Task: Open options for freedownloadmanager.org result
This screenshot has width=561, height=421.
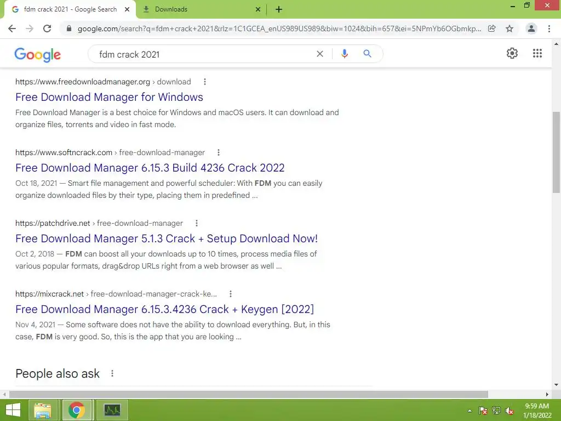Action: click(205, 82)
